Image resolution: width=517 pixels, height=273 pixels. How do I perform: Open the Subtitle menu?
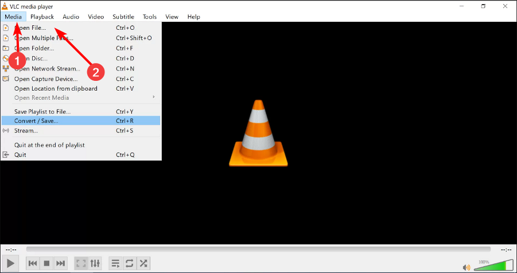point(123,17)
